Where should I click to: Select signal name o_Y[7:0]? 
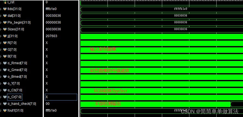pyautogui.click(x=14, y=83)
